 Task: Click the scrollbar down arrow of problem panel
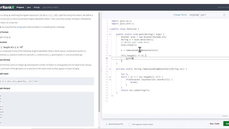[99, 128]
